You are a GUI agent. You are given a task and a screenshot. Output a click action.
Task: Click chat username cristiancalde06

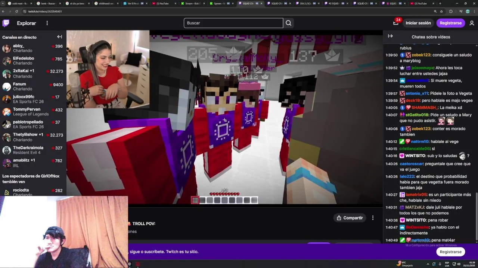pyautogui.click(x=415, y=149)
